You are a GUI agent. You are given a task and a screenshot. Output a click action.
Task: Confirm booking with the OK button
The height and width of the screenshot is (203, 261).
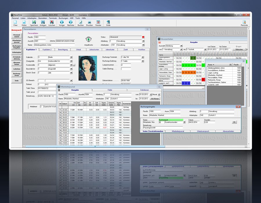pos(234,122)
